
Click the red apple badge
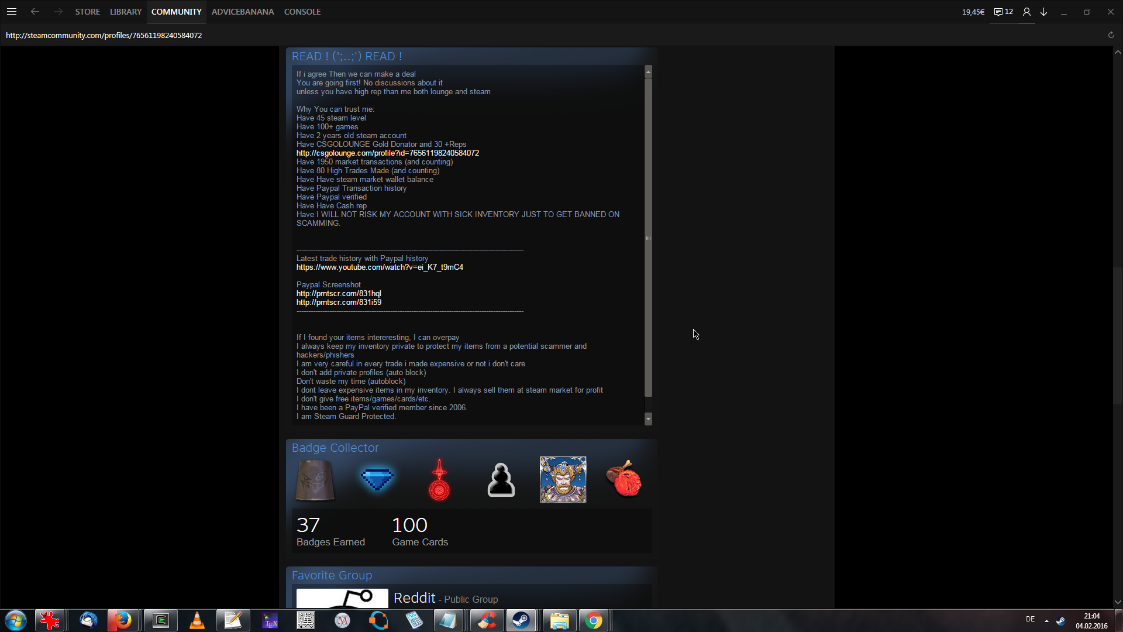(x=624, y=479)
